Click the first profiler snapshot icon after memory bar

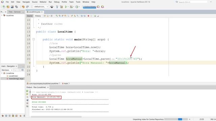pos(98,7)
